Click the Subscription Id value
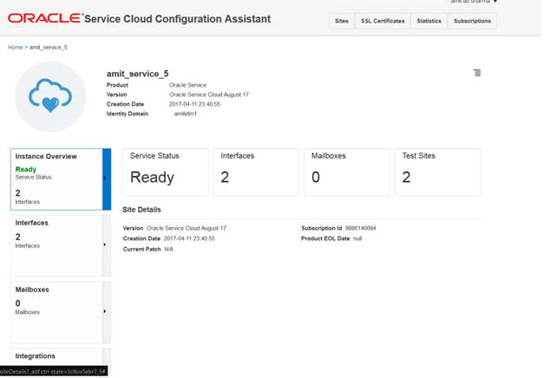Screen dimensions: 544x378 [360, 228]
